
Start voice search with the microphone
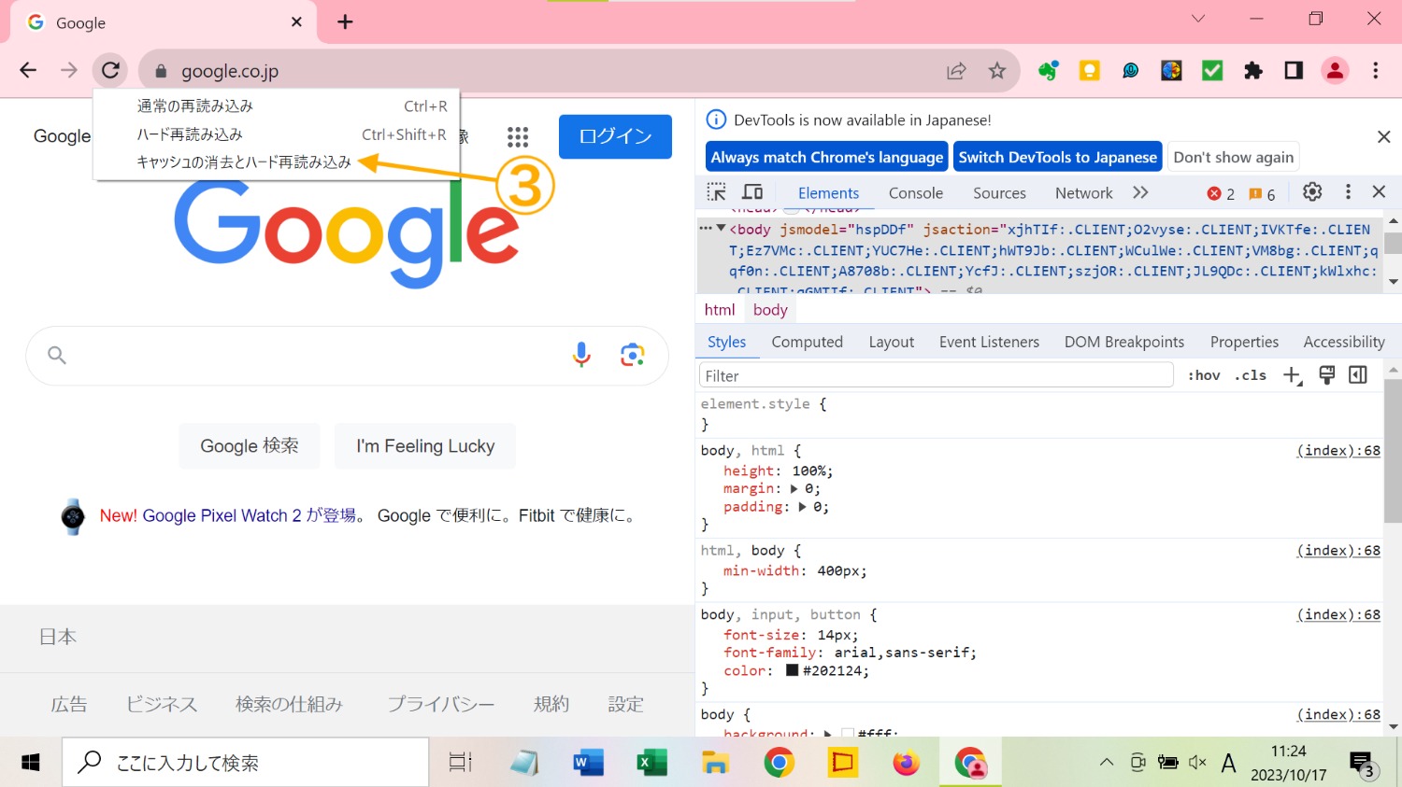point(581,355)
